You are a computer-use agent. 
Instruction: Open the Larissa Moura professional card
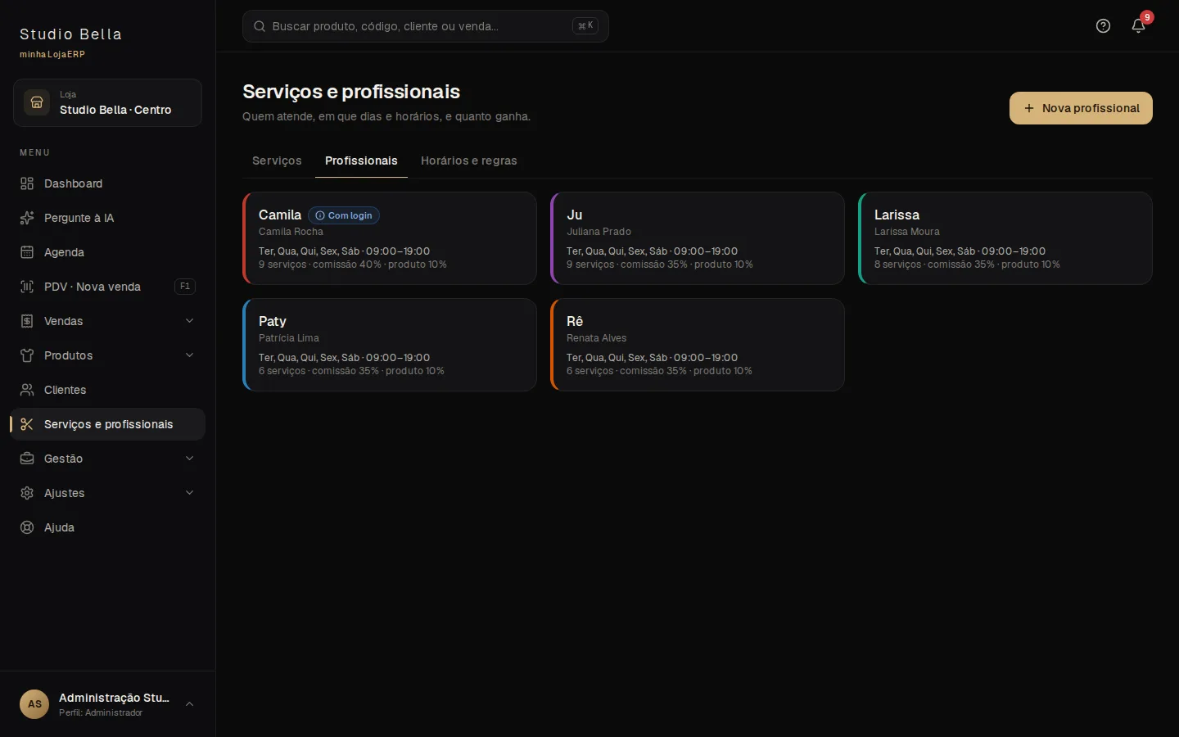point(1005,238)
